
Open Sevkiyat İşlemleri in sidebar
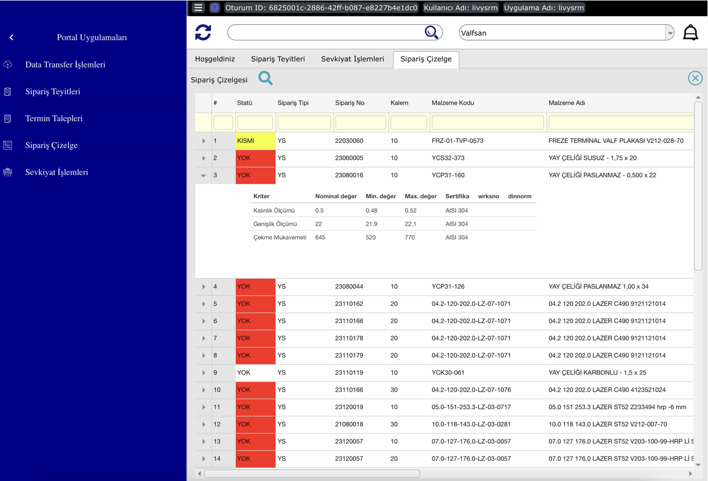(x=56, y=172)
